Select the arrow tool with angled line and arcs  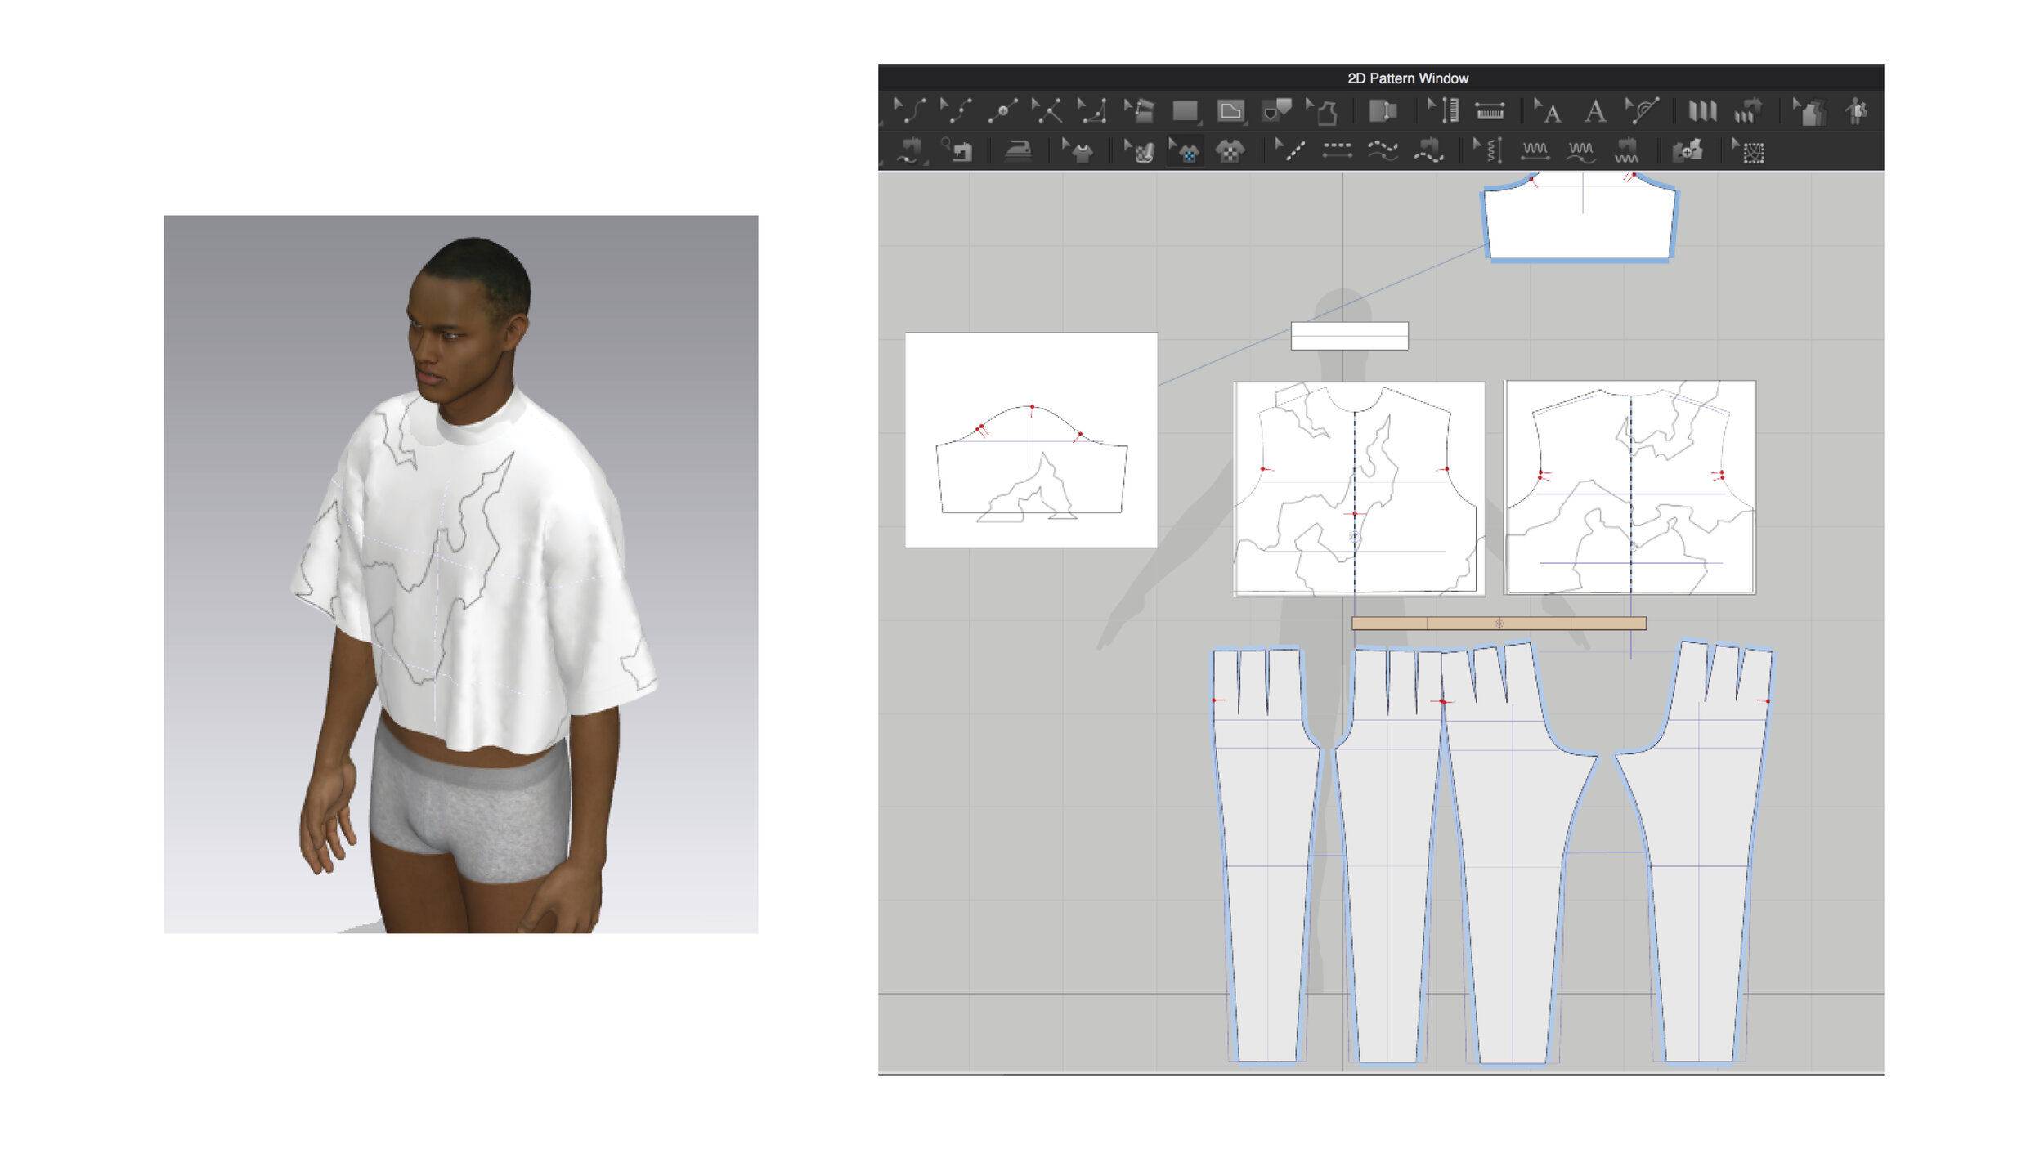point(1642,110)
